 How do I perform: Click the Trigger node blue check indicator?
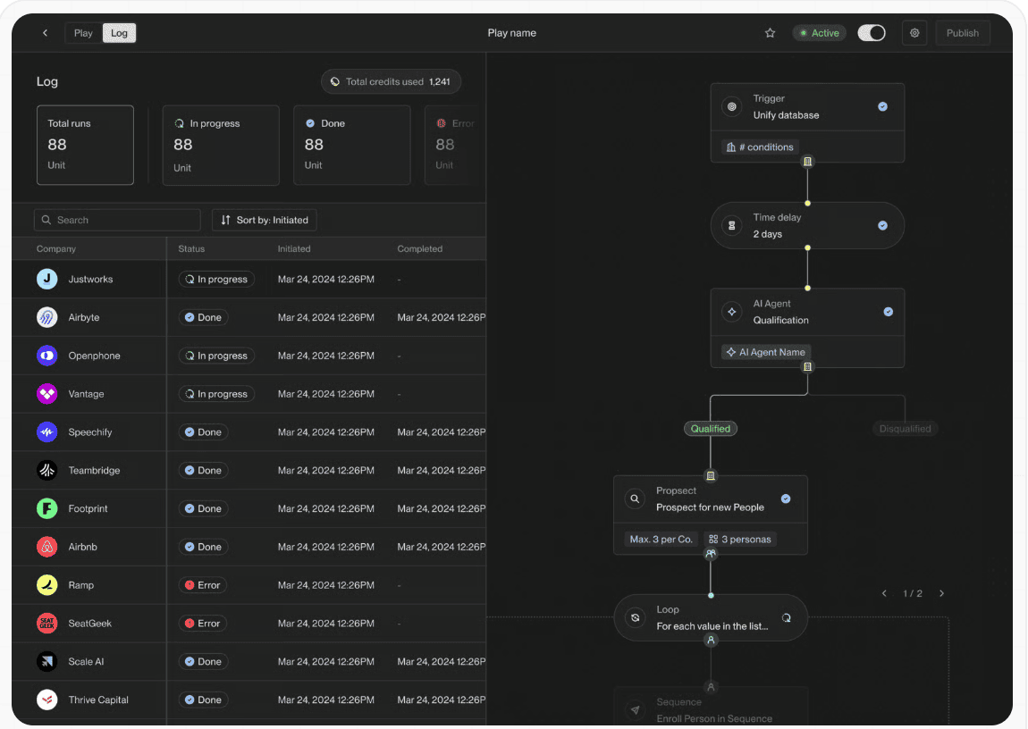[x=882, y=107]
